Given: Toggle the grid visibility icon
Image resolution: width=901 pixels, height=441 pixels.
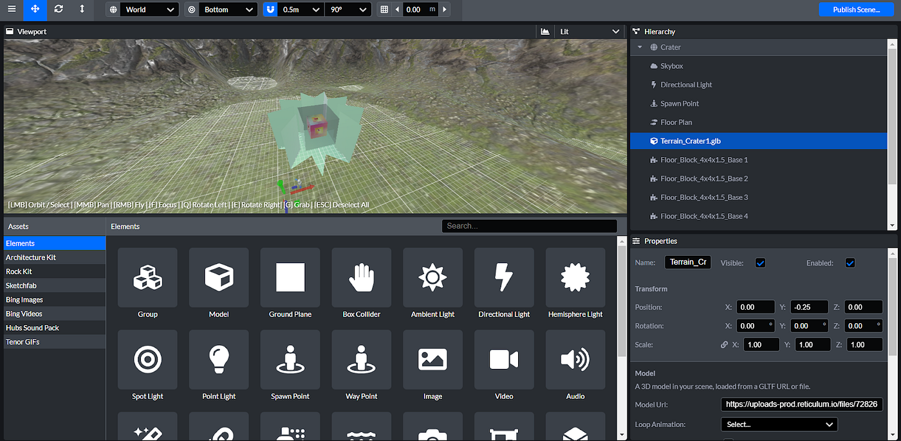Looking at the screenshot, I should [x=384, y=10].
